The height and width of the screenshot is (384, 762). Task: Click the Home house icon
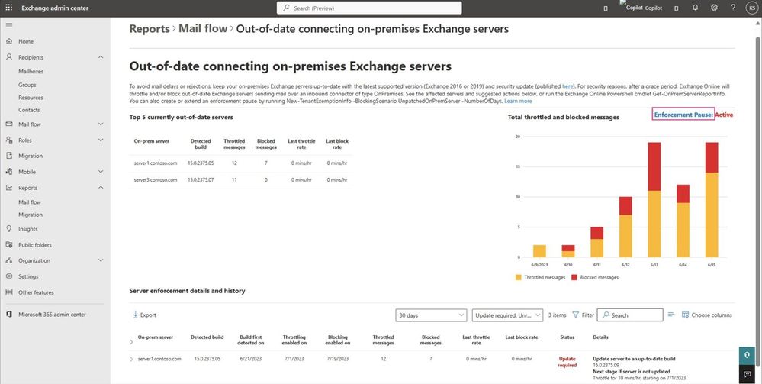(x=8, y=41)
